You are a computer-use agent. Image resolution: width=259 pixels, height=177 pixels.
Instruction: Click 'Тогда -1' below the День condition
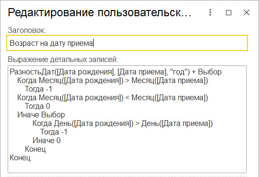point(54,132)
